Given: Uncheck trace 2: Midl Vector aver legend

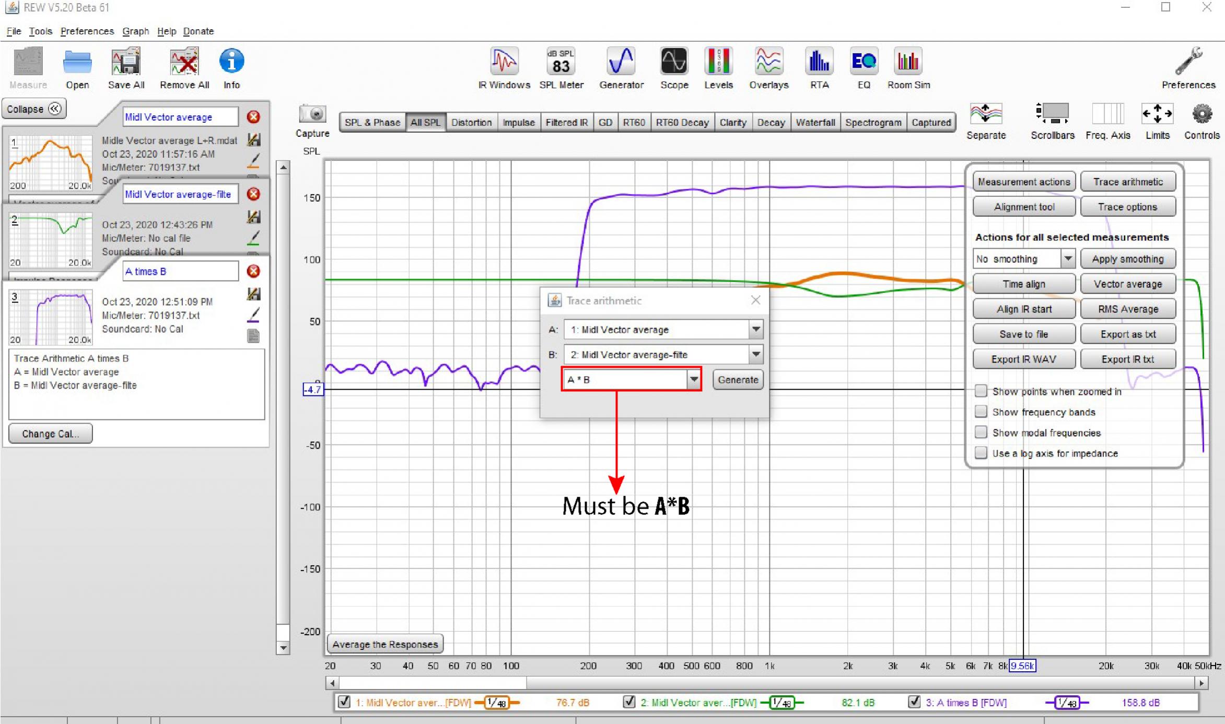Looking at the screenshot, I should click(629, 702).
